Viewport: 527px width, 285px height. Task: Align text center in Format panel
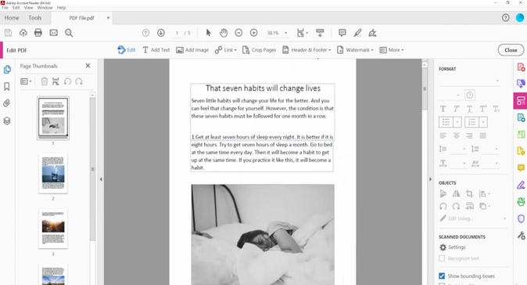[x=457, y=136]
